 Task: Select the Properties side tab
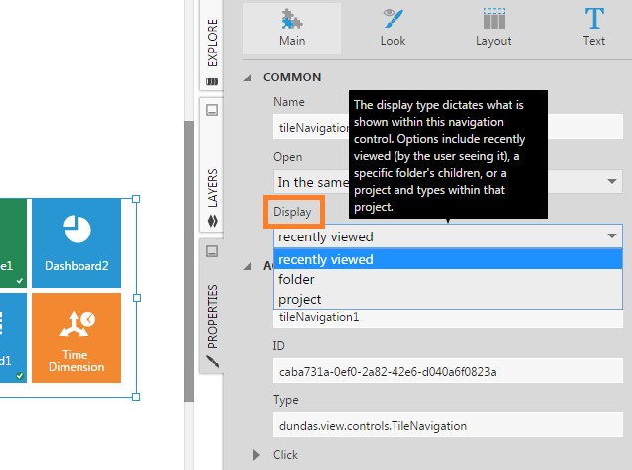click(x=212, y=308)
